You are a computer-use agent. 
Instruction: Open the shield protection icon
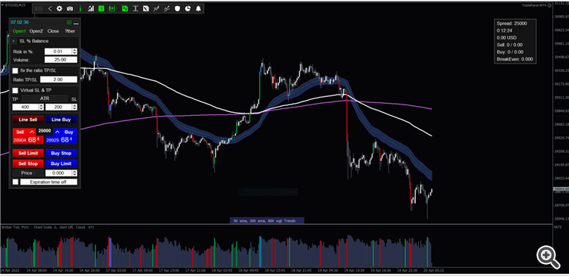point(177,8)
